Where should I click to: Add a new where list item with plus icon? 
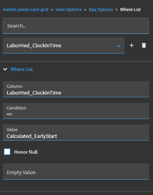(132, 45)
